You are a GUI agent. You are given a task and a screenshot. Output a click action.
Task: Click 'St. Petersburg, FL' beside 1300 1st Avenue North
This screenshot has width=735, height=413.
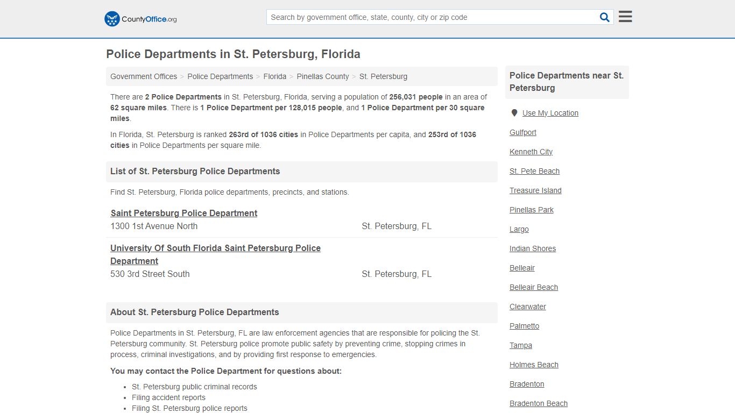(397, 226)
